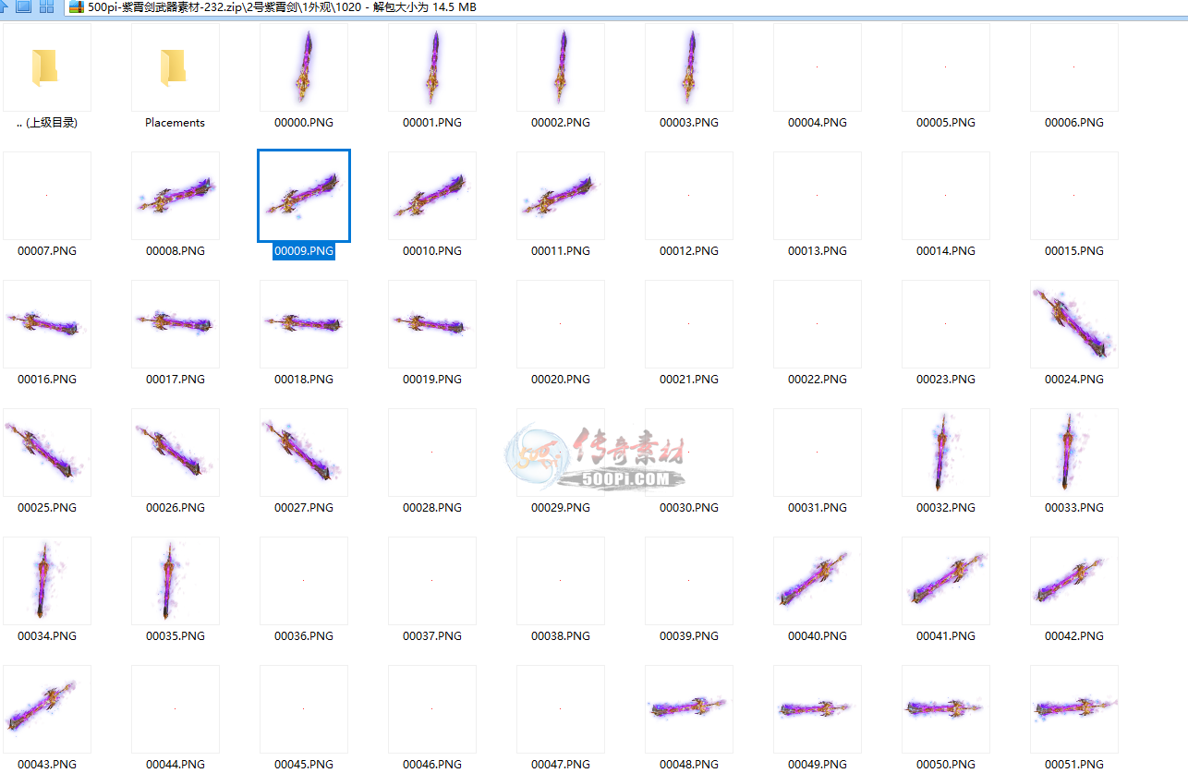
Task: Click the 00013.PNG file name
Action: tap(818, 251)
